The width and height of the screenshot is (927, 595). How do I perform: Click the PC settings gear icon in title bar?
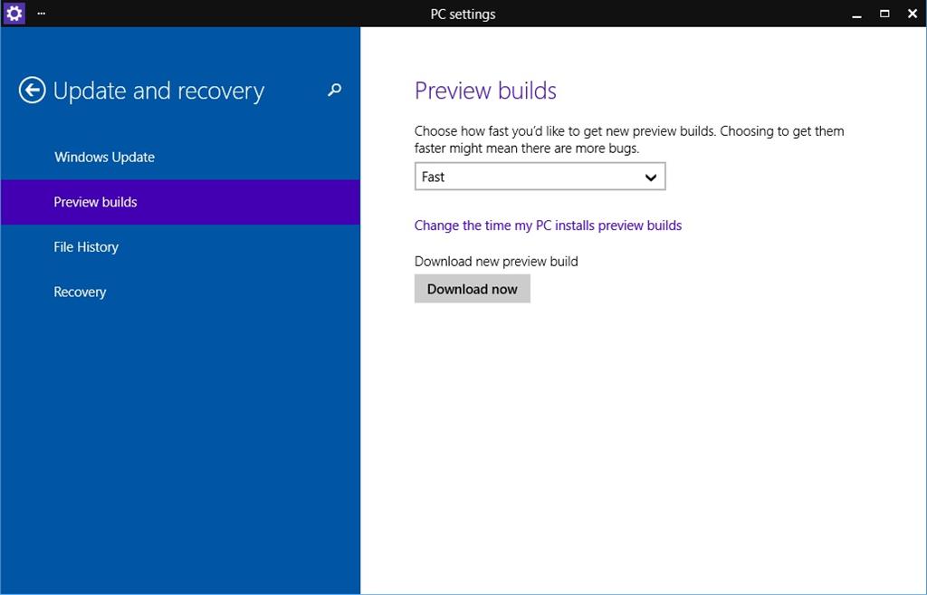[14, 13]
